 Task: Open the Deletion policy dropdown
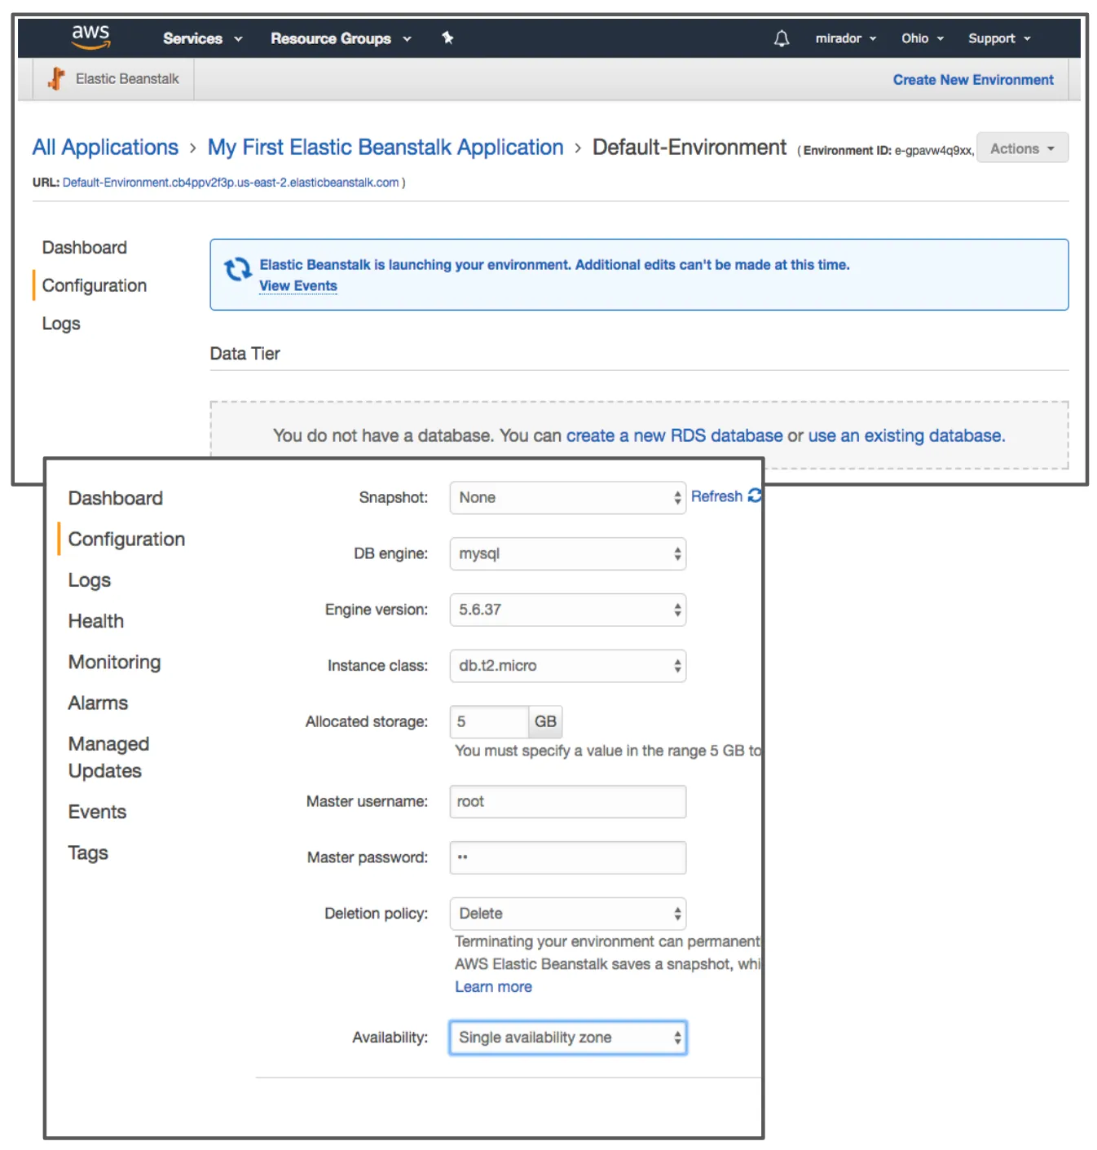(x=567, y=914)
